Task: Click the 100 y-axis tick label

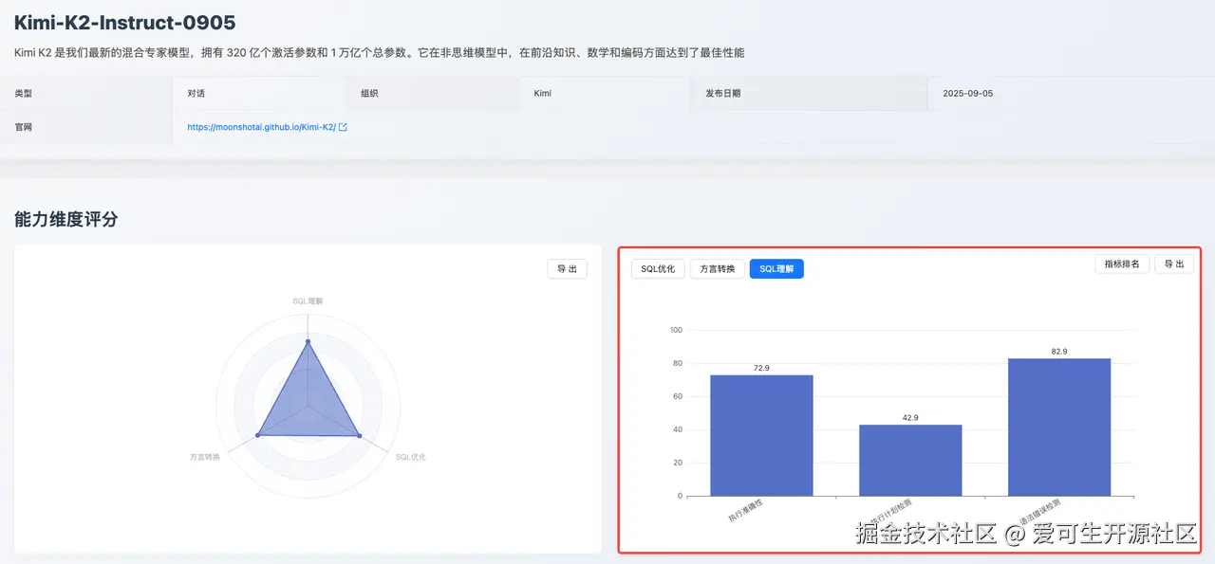Action: pyautogui.click(x=676, y=330)
